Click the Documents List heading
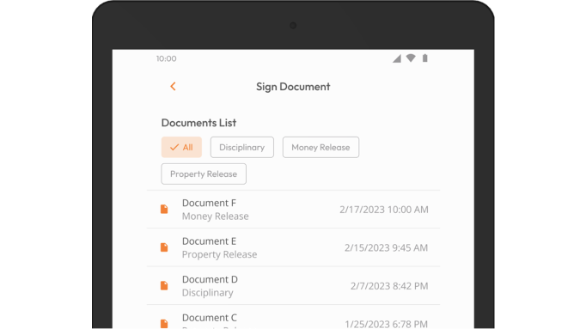The width and height of the screenshot is (586, 329). pos(198,123)
